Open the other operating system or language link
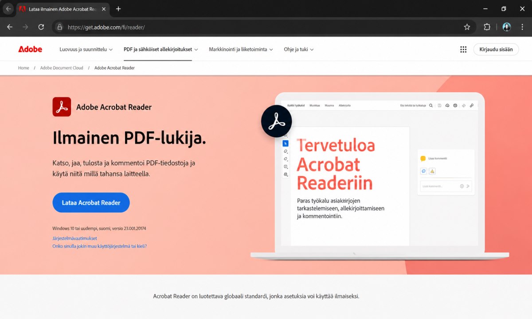This screenshot has height=319, width=532. [x=100, y=246]
